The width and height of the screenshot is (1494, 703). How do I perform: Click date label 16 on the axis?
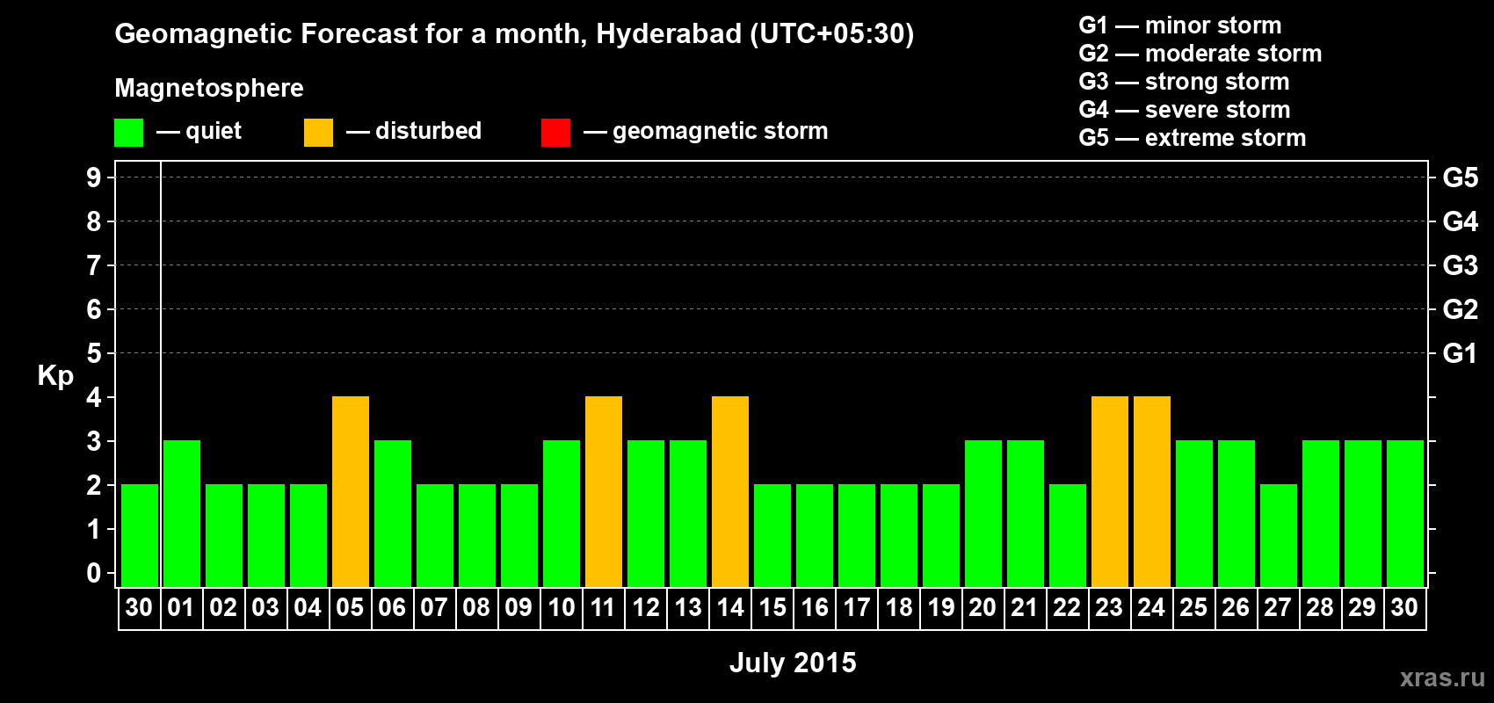coord(815,608)
